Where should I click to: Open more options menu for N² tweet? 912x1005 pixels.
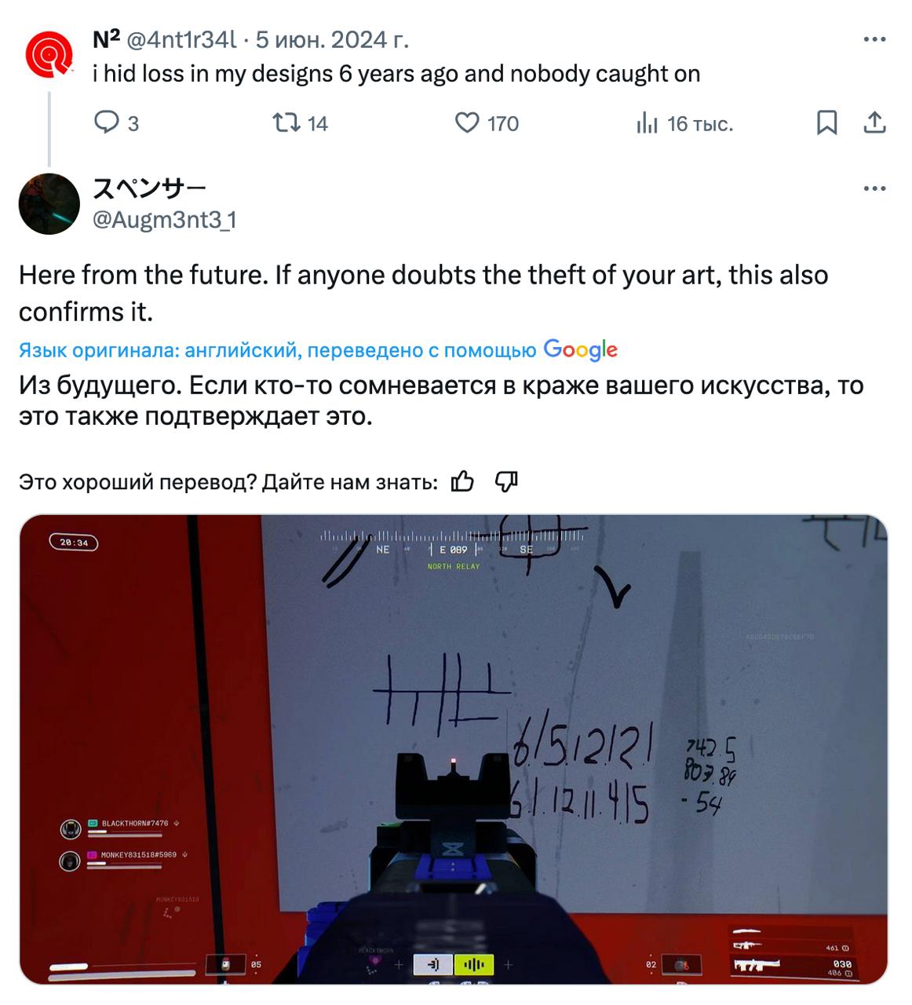click(874, 39)
